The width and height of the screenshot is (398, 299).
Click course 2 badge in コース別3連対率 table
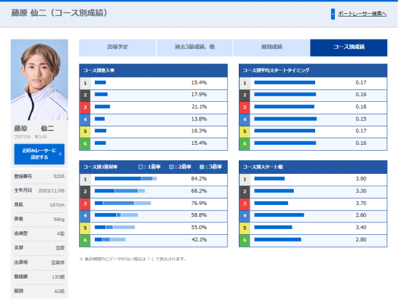85,191
